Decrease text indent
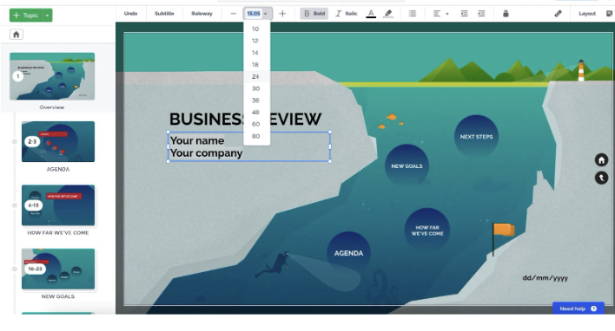 (x=464, y=14)
